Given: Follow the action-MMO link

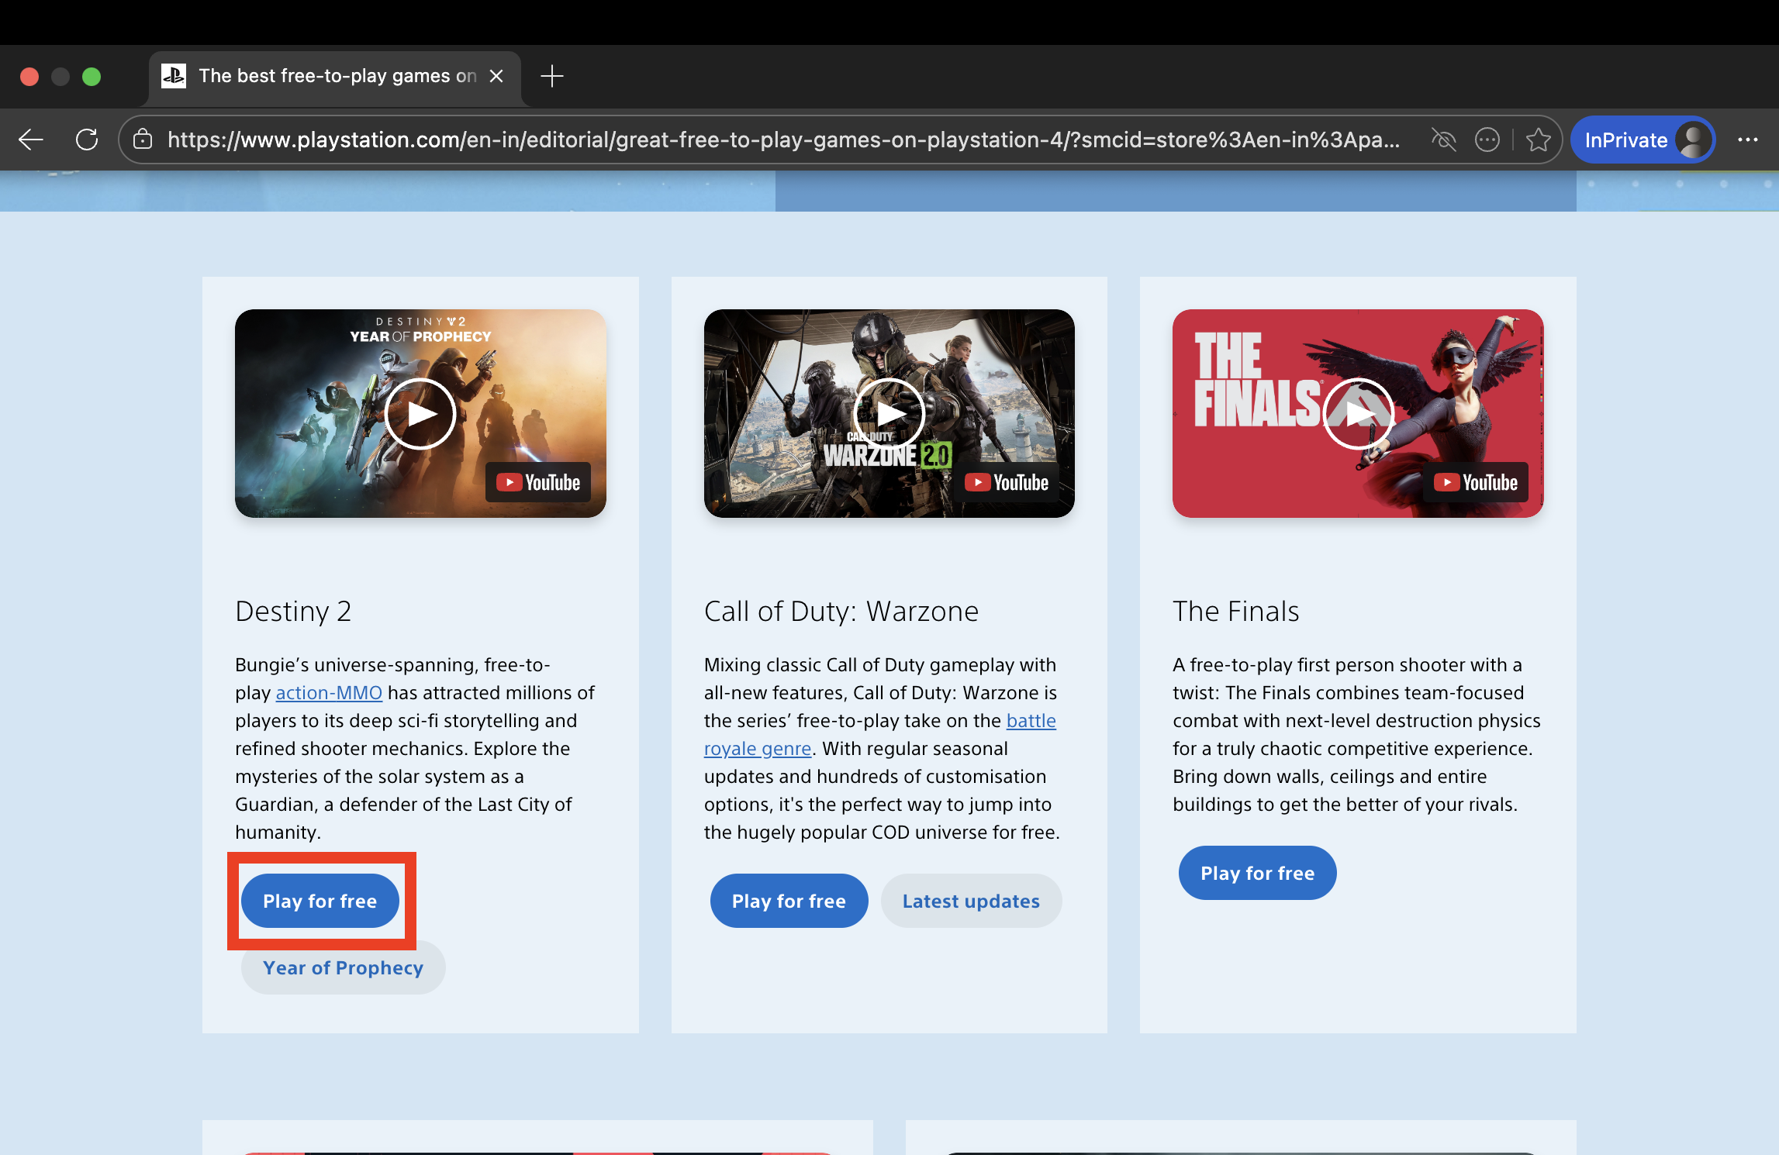Looking at the screenshot, I should tap(329, 693).
